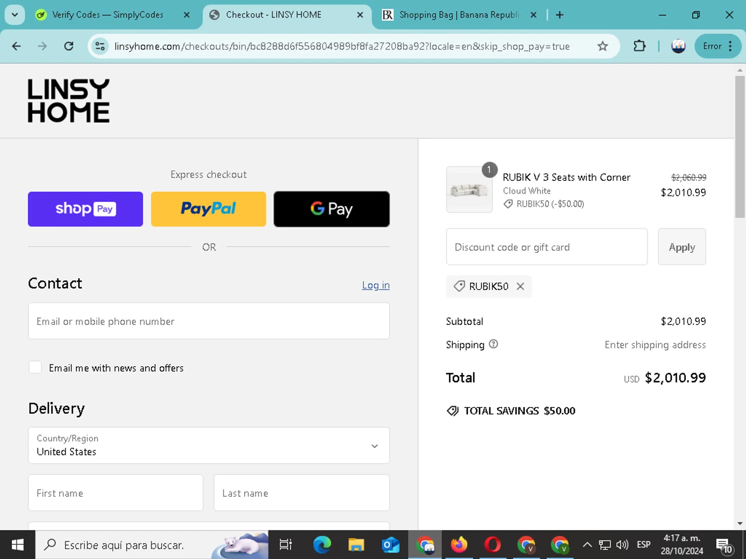Open File Explorer from taskbar
The width and height of the screenshot is (746, 559).
pyautogui.click(x=356, y=545)
